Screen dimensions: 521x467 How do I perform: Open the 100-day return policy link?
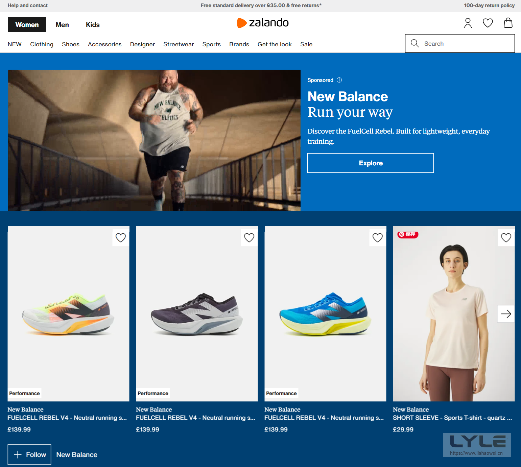[x=489, y=5]
